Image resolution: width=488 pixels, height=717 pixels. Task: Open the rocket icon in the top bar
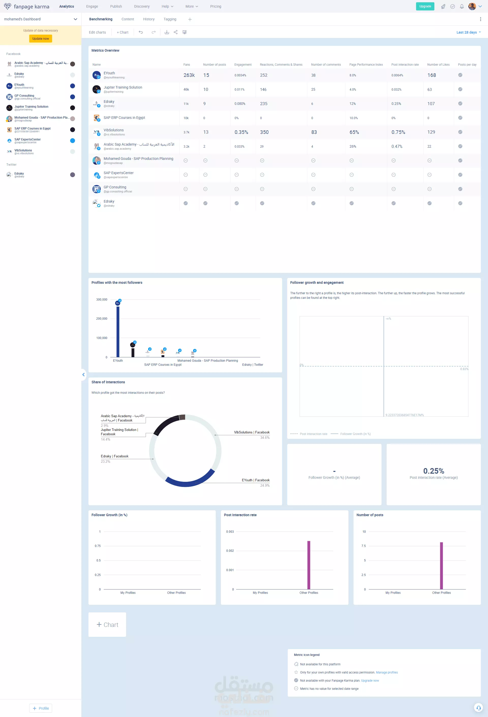click(443, 6)
